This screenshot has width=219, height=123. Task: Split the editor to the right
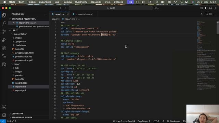coord(211,14)
